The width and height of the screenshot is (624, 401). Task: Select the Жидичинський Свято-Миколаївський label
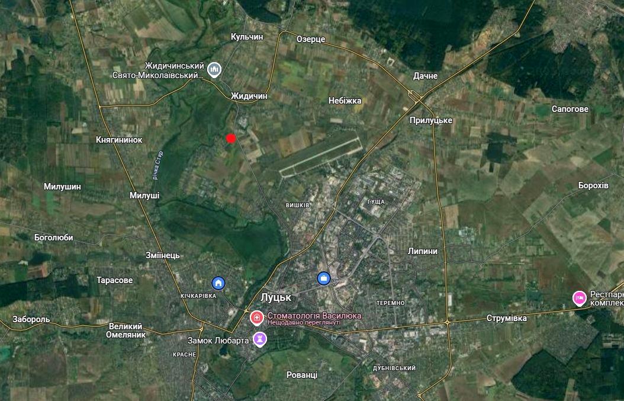pos(159,70)
